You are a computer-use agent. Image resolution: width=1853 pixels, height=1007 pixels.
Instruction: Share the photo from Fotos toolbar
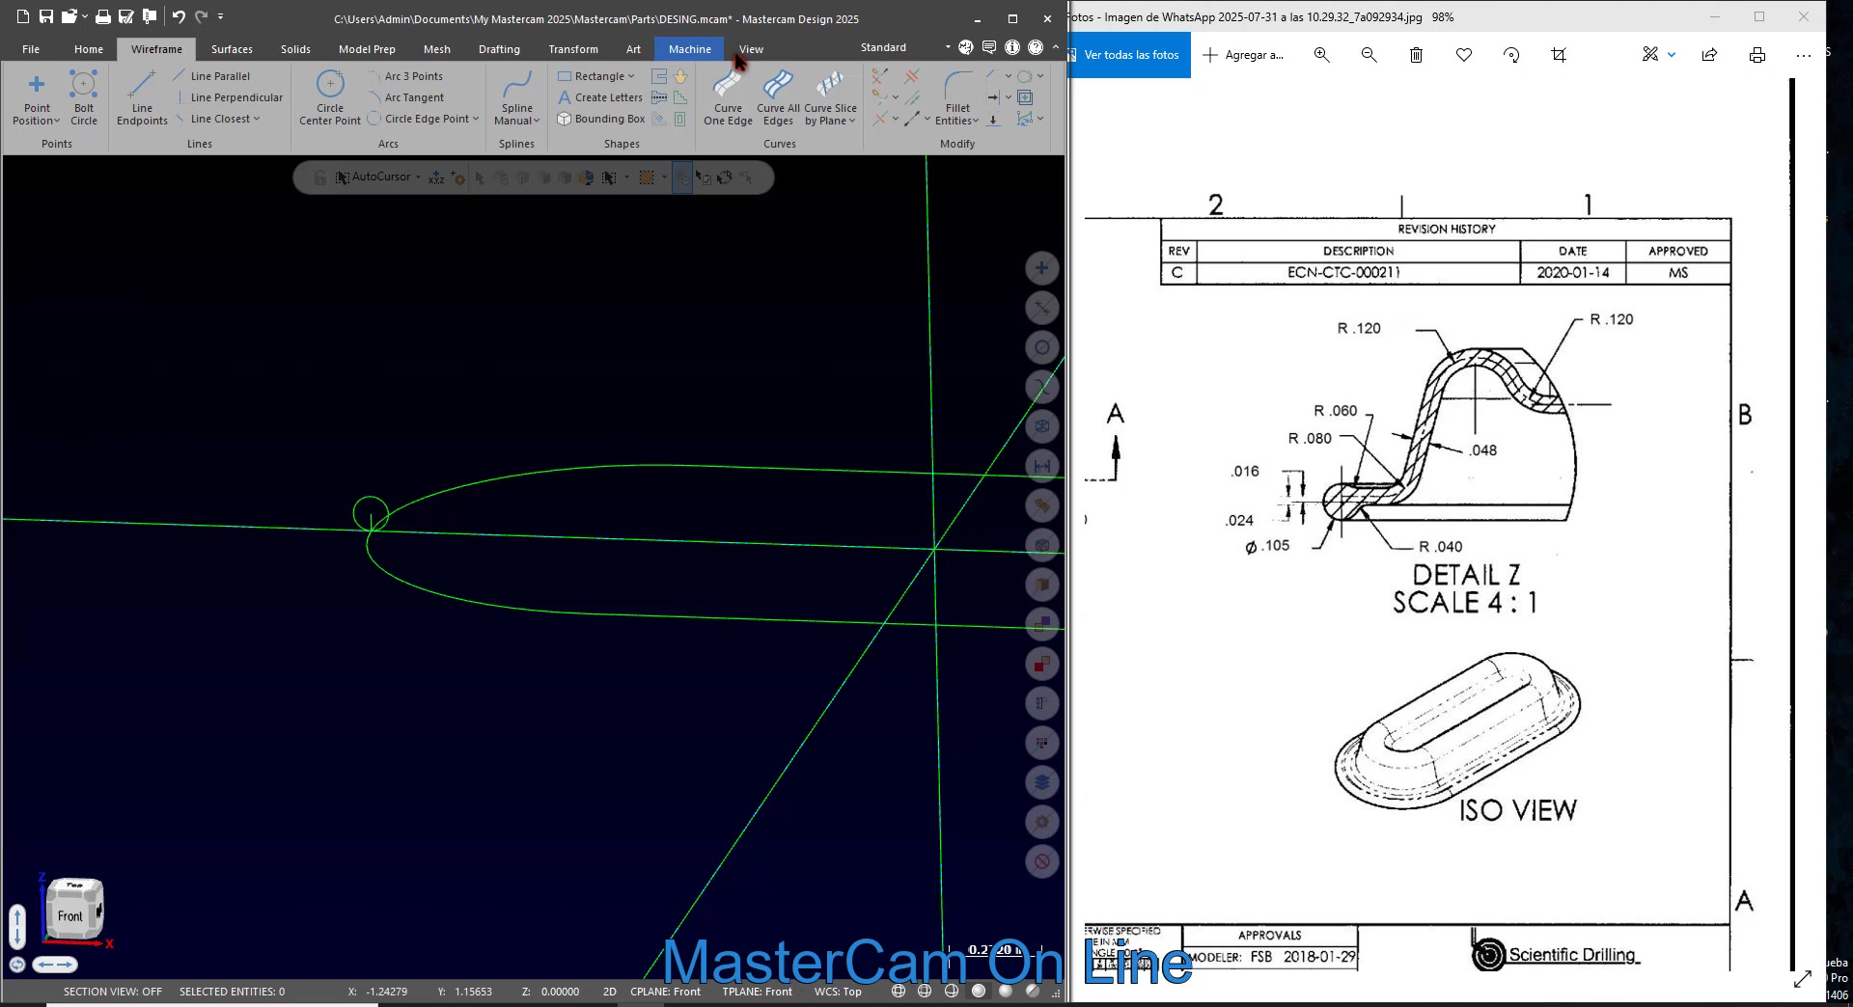click(x=1709, y=55)
